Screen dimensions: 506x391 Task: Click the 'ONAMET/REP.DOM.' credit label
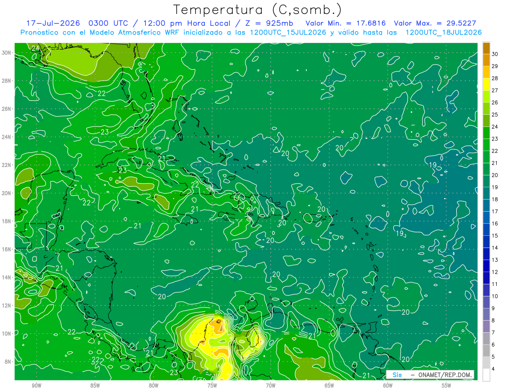click(445, 375)
